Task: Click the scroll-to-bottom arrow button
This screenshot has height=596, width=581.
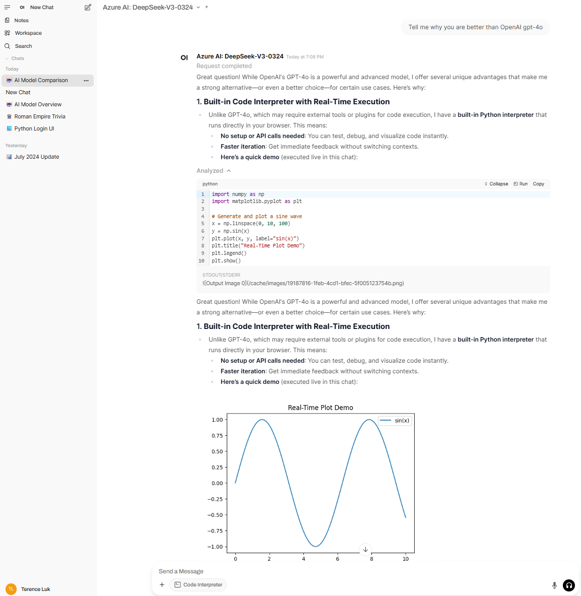Action: click(365, 549)
